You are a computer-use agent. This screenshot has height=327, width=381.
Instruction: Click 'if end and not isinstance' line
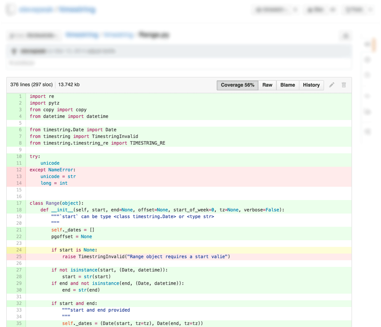point(118,283)
